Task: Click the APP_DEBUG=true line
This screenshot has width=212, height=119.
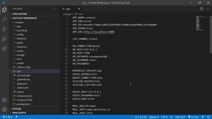Action: tap(82, 28)
